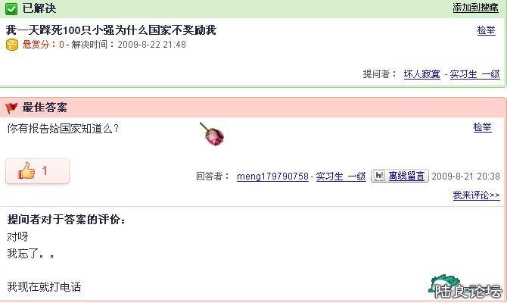Click the 离线留言 button

[x=400, y=176]
